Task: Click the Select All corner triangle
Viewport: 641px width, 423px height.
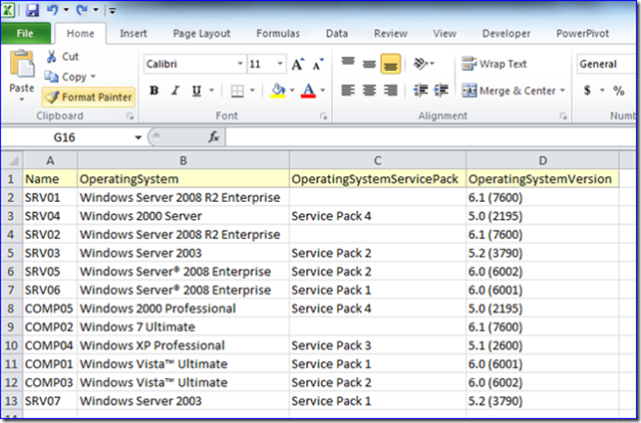Action: click(12, 160)
